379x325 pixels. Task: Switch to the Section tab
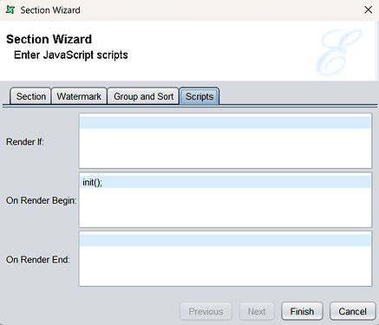click(31, 96)
